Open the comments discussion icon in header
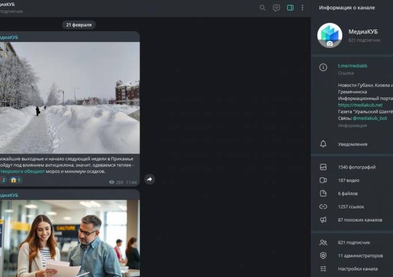The image size is (393, 277). click(x=276, y=8)
